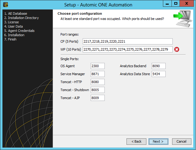Click the 'Choose port configuration' heading
Image resolution: width=196 pixels, height=150 pixels.
[x=80, y=13]
